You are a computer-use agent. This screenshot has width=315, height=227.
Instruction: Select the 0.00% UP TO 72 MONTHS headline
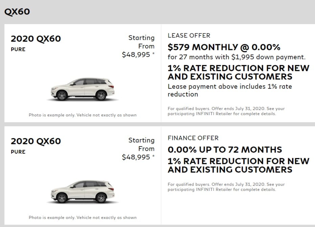click(225, 150)
